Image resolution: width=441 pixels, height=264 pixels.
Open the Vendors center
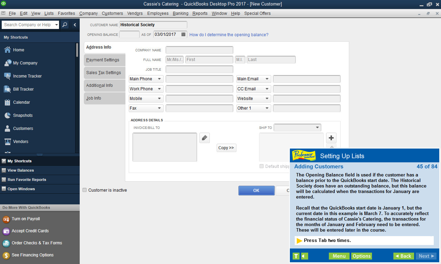click(21, 141)
